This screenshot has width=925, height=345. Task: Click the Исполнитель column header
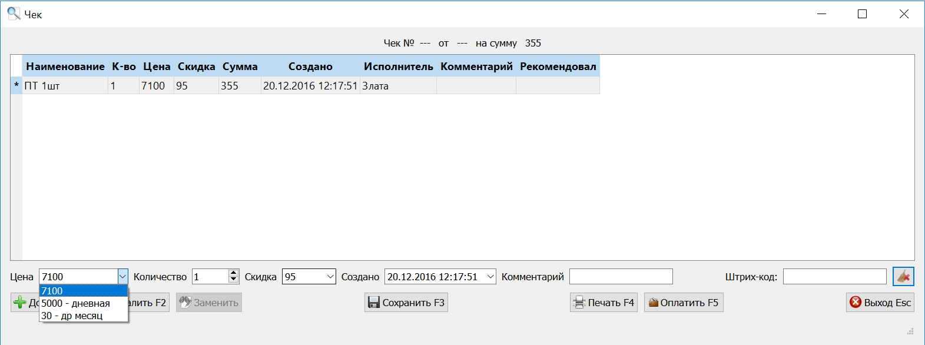tap(398, 67)
